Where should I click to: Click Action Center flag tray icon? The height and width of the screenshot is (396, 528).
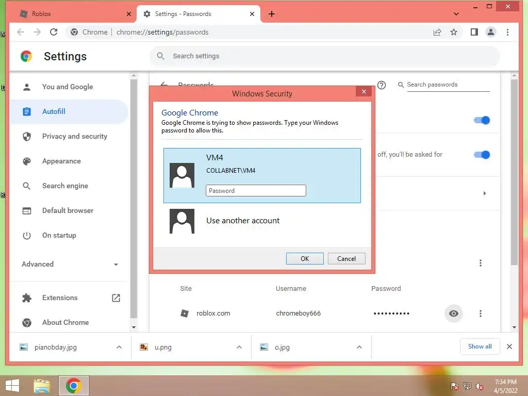click(455, 386)
